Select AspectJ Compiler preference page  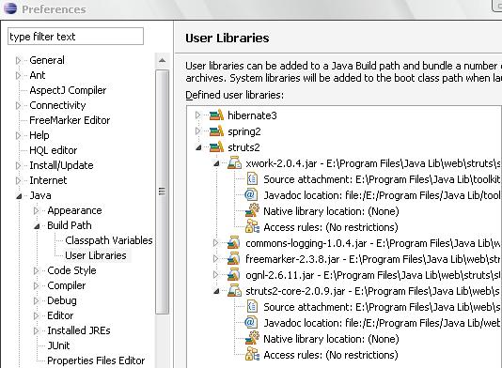click(x=68, y=90)
